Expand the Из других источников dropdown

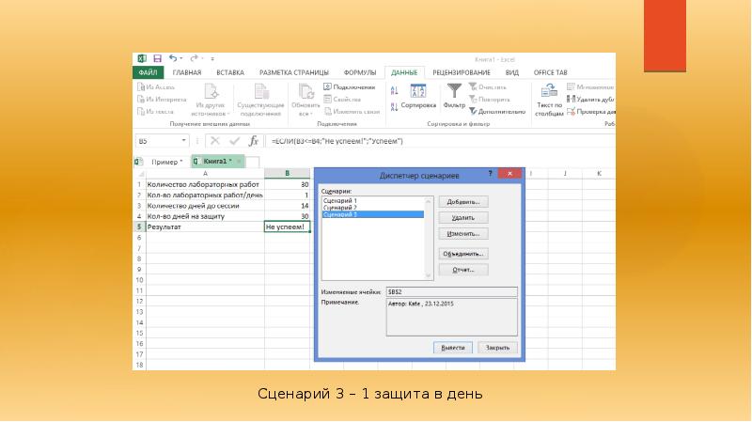(211, 101)
